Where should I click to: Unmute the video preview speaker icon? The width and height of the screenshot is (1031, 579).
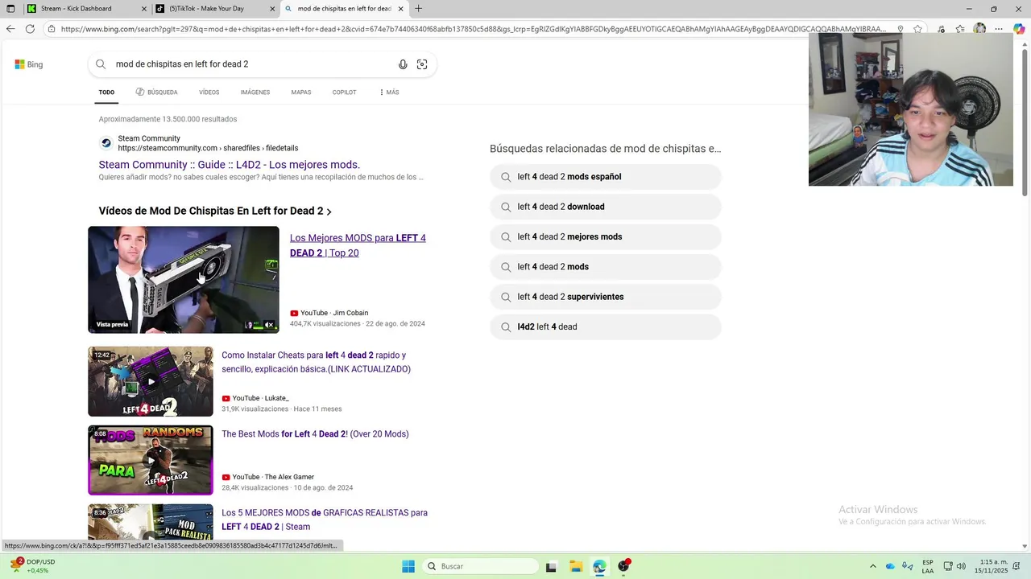tap(270, 325)
